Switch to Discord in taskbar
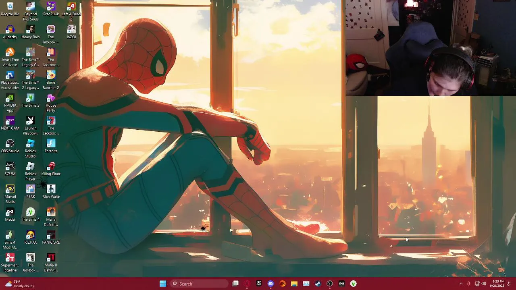The width and height of the screenshot is (516, 290). click(x=270, y=284)
